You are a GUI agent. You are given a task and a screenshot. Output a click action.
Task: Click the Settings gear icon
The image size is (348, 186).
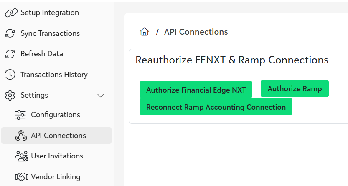[10, 96]
